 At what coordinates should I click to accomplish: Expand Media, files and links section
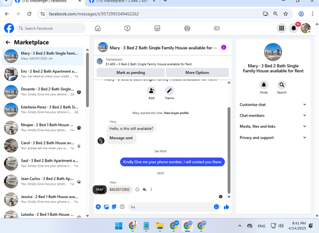(273, 127)
